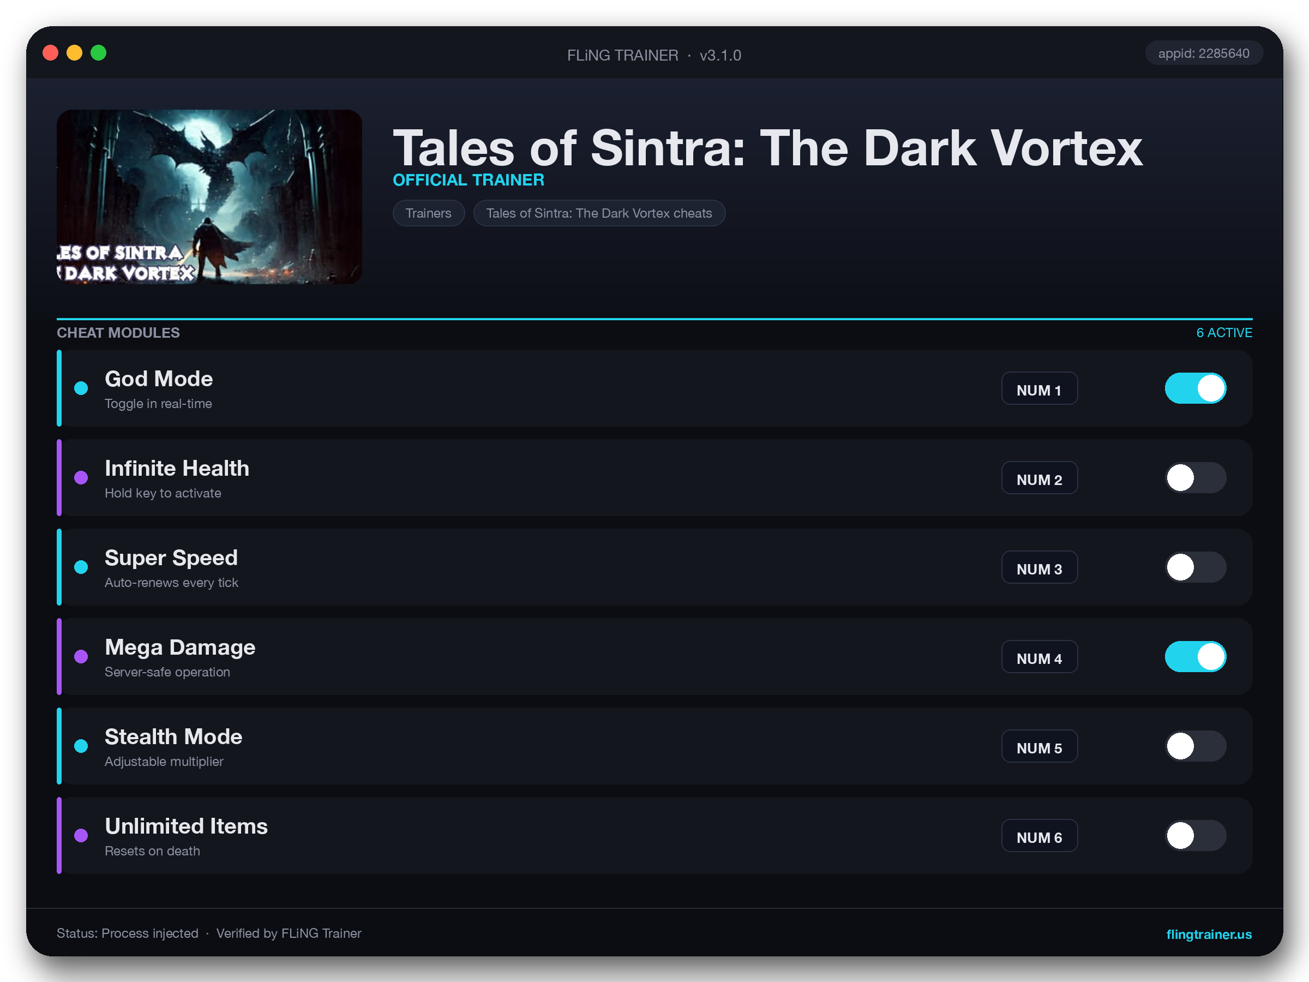Select the Super Speed title
This screenshot has width=1309, height=982.
pyautogui.click(x=171, y=558)
